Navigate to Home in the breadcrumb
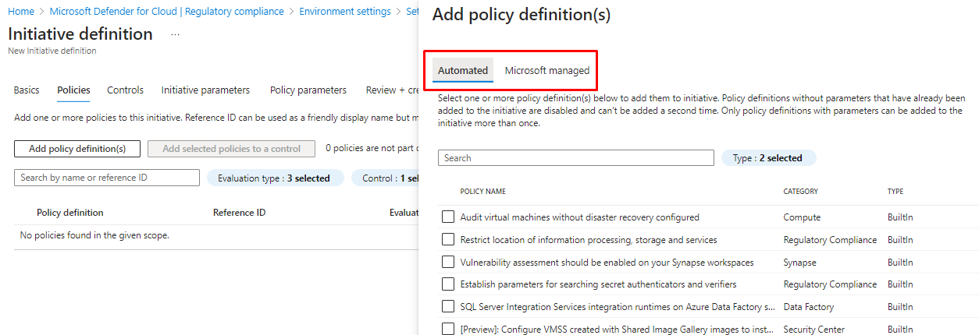The width and height of the screenshot is (979, 335). (x=21, y=12)
